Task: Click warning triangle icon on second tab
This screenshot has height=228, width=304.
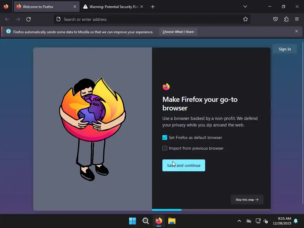Action: point(85,7)
